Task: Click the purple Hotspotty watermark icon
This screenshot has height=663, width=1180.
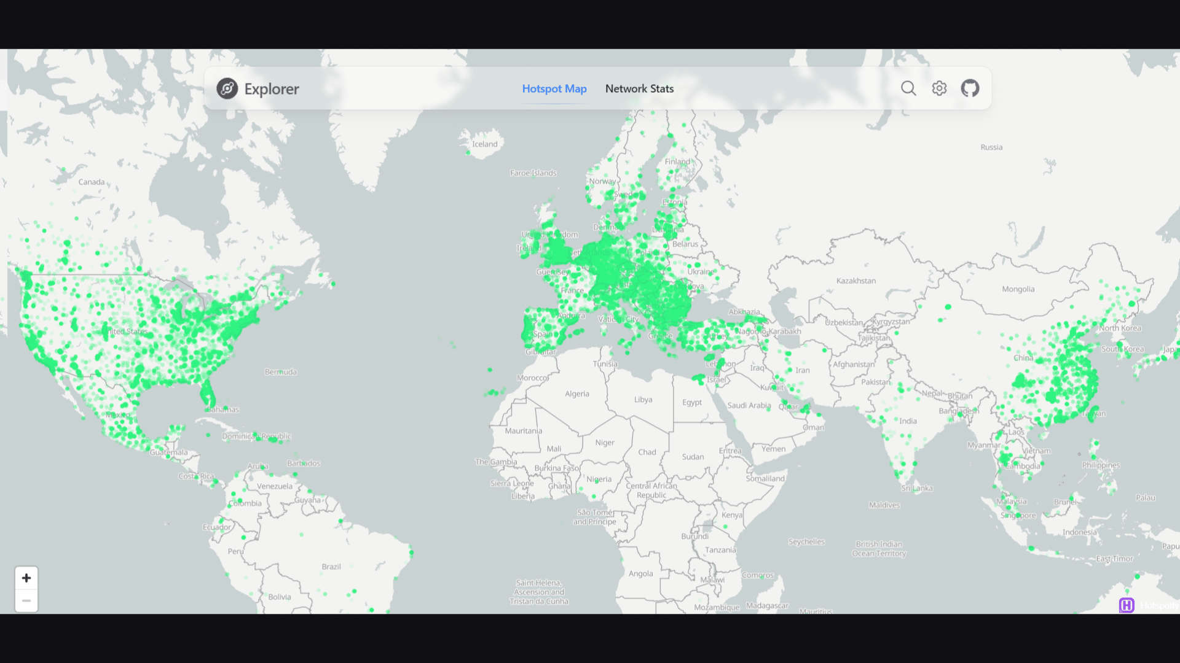Action: click(x=1127, y=606)
